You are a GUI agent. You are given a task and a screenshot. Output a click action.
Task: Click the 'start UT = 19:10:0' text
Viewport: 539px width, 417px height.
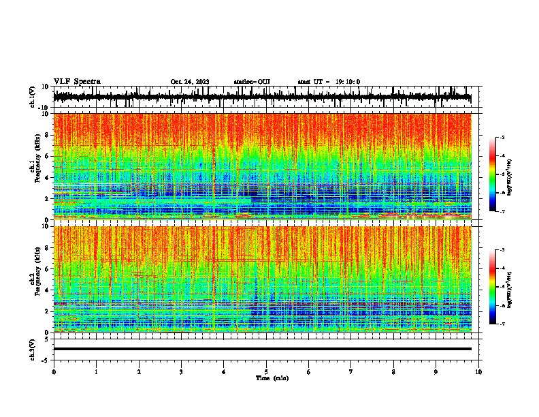point(329,82)
